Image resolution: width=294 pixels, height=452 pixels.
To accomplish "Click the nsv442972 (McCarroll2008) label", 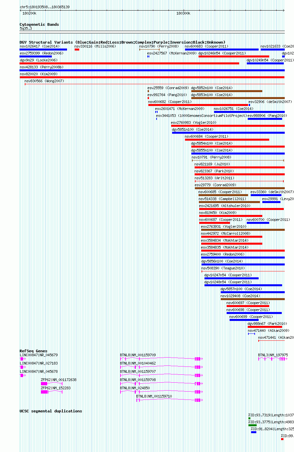I will tap(226, 233).
